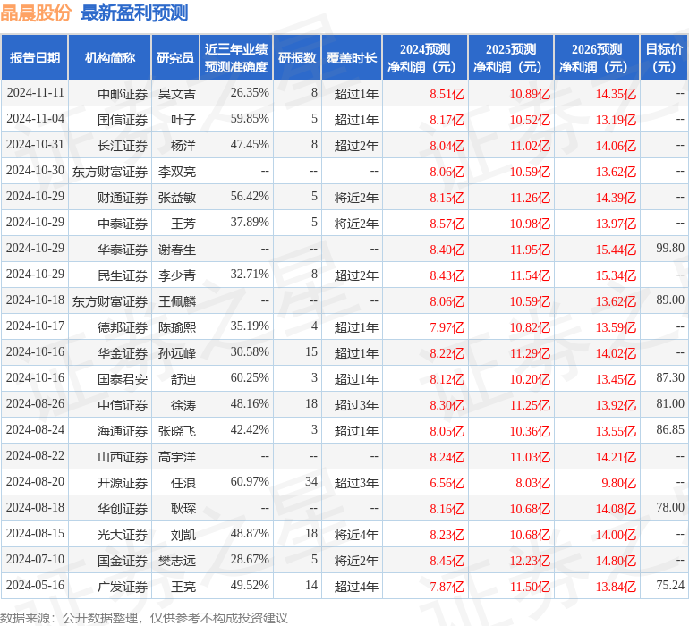Screen dimensions: 689x626
Task: Click the 99.80 target price cell
Action: coord(669,249)
